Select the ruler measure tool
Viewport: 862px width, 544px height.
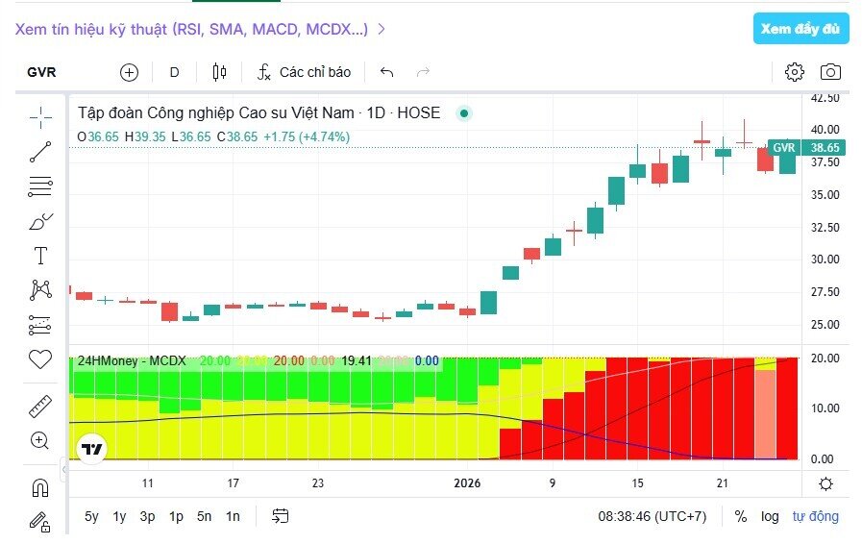pyautogui.click(x=40, y=406)
